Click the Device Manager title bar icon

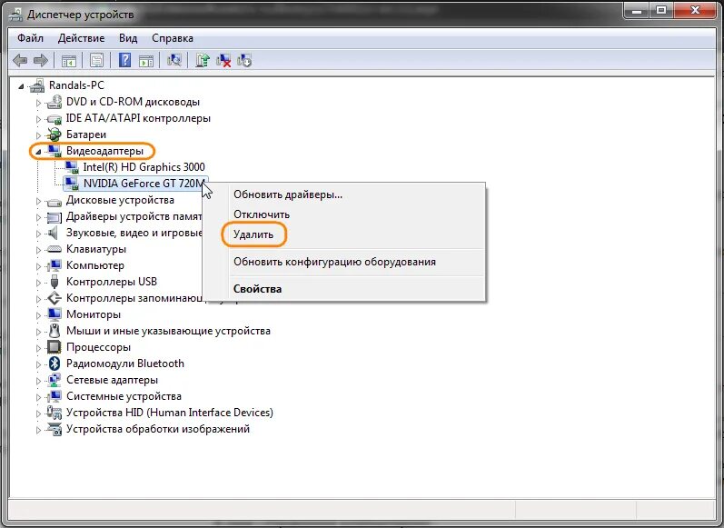(15, 15)
